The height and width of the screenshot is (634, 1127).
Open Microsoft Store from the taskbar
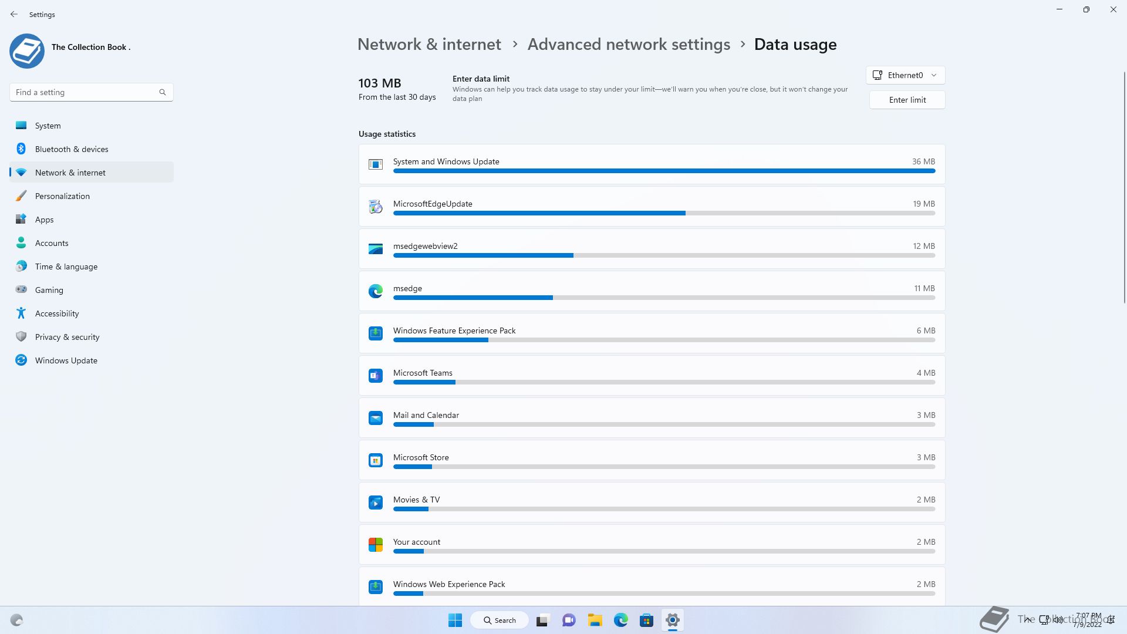646,620
